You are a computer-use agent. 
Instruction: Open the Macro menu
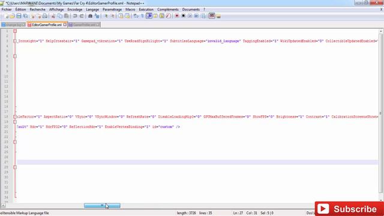click(130, 10)
